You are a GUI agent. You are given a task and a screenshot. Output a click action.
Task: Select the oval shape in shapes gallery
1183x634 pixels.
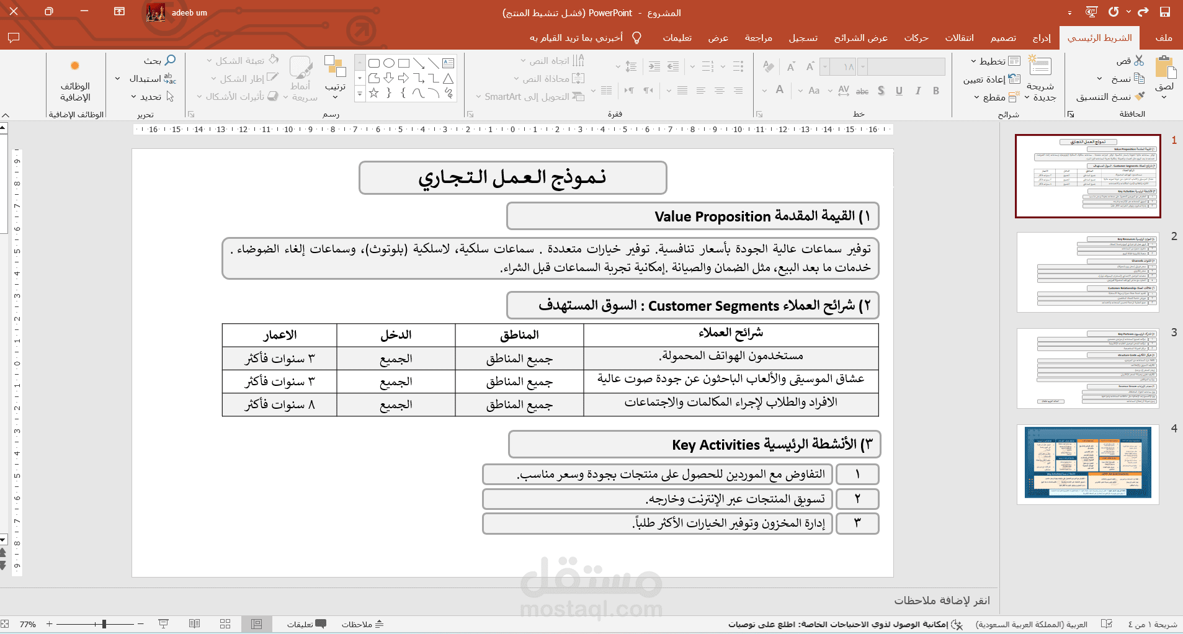389,63
